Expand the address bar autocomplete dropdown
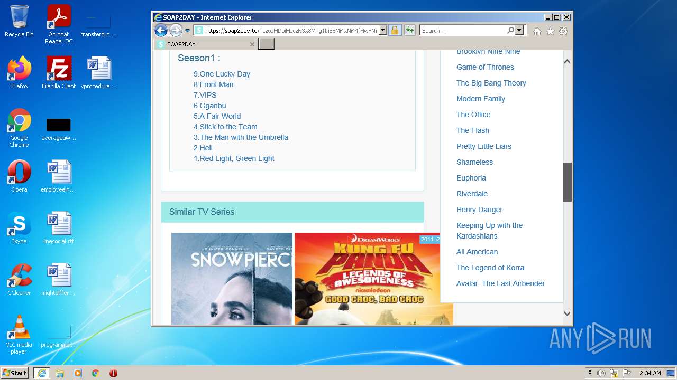This screenshot has width=677, height=380. coord(383,31)
